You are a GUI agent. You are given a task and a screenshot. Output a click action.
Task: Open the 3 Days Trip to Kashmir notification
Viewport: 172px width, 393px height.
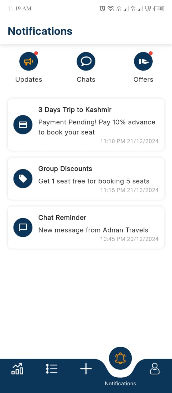86,125
